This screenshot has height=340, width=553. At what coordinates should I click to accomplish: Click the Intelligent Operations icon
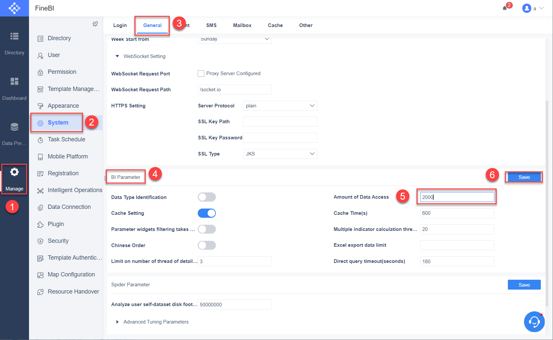pyautogui.click(x=40, y=191)
